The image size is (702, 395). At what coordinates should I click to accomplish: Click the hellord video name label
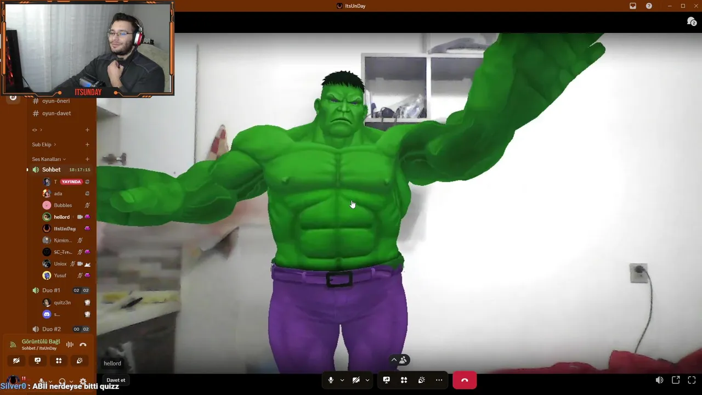(112, 363)
